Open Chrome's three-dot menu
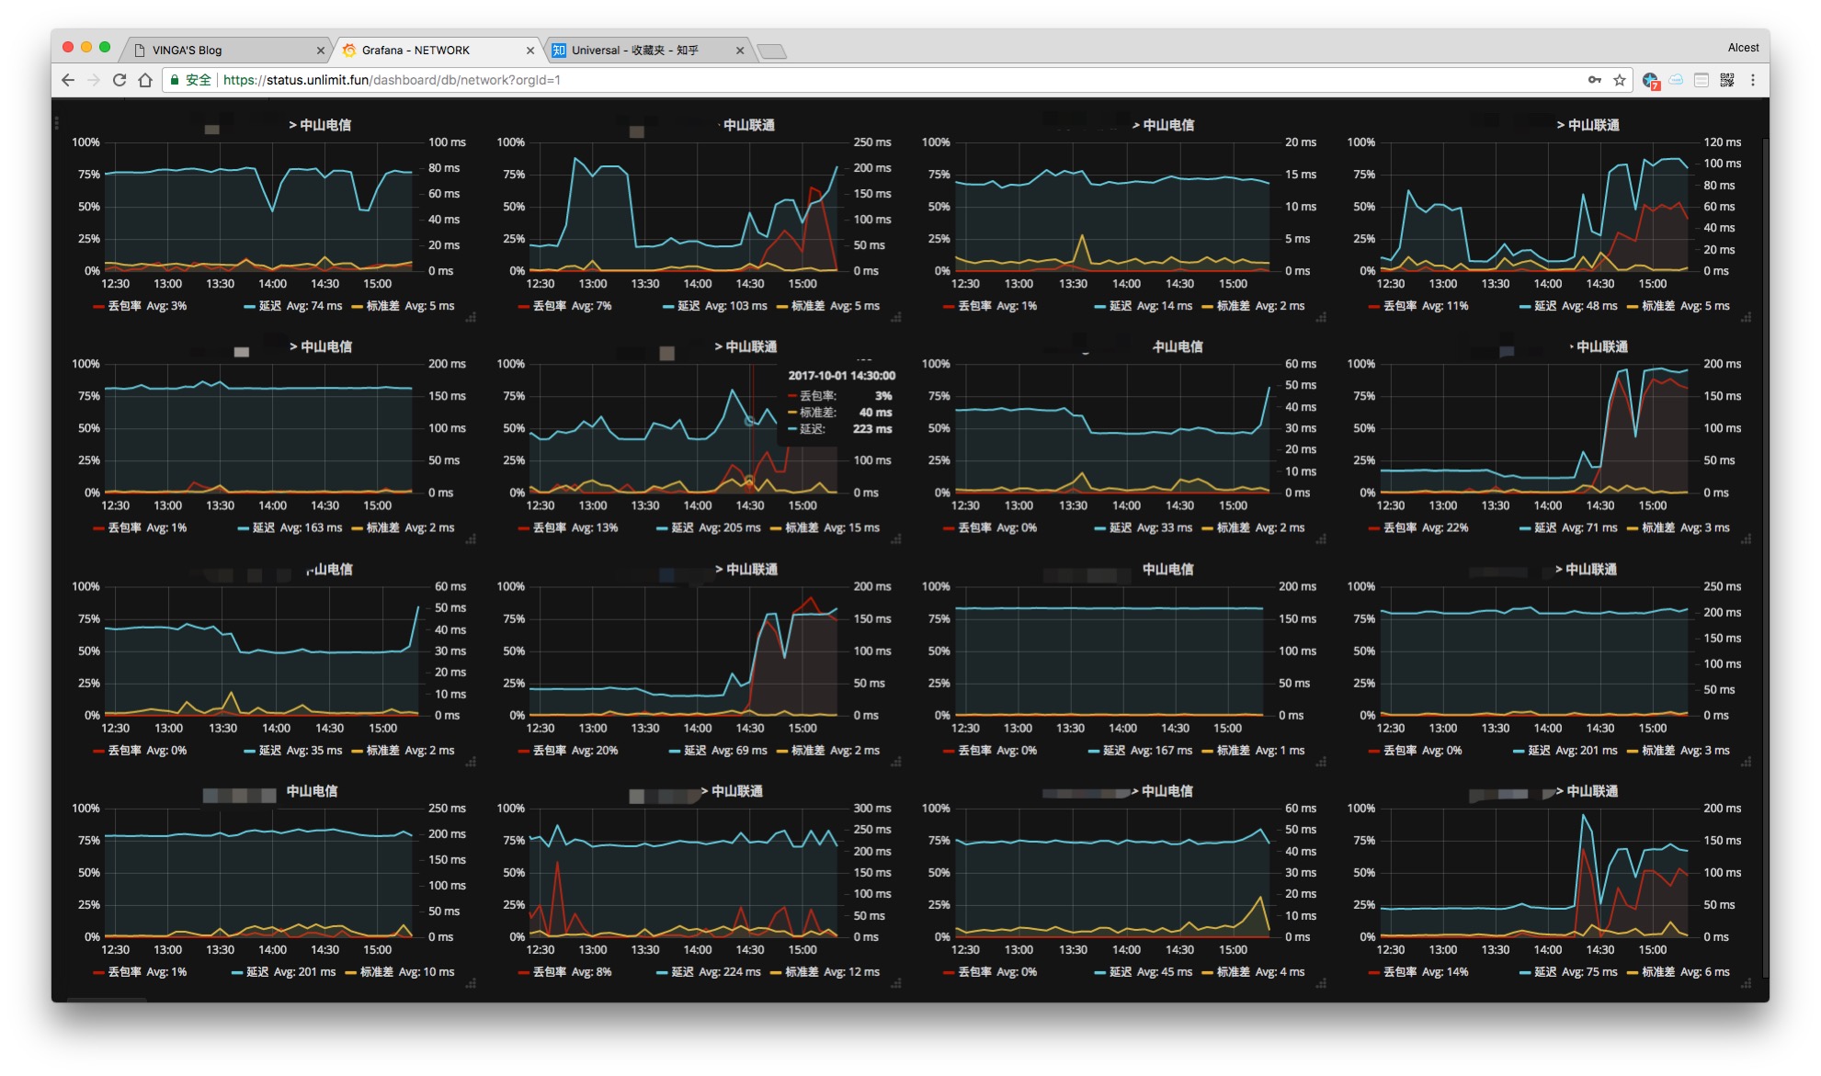This screenshot has width=1821, height=1076. pyautogui.click(x=1753, y=80)
